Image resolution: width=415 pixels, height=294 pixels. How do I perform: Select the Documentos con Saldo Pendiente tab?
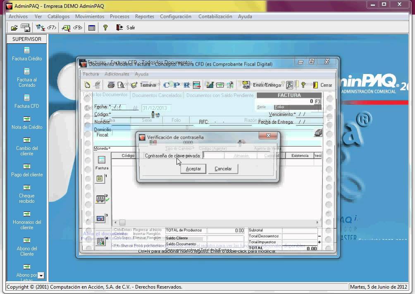coord(220,95)
